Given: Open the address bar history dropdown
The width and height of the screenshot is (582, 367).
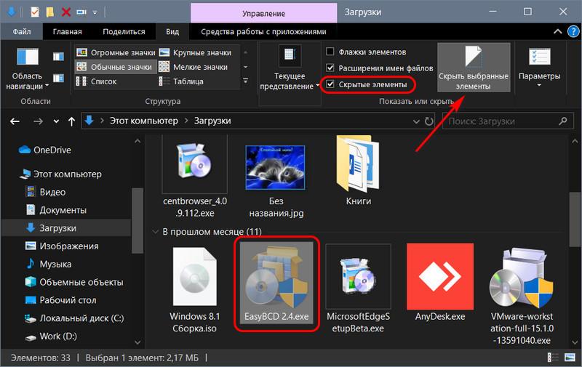Looking at the screenshot, I should pos(416,121).
